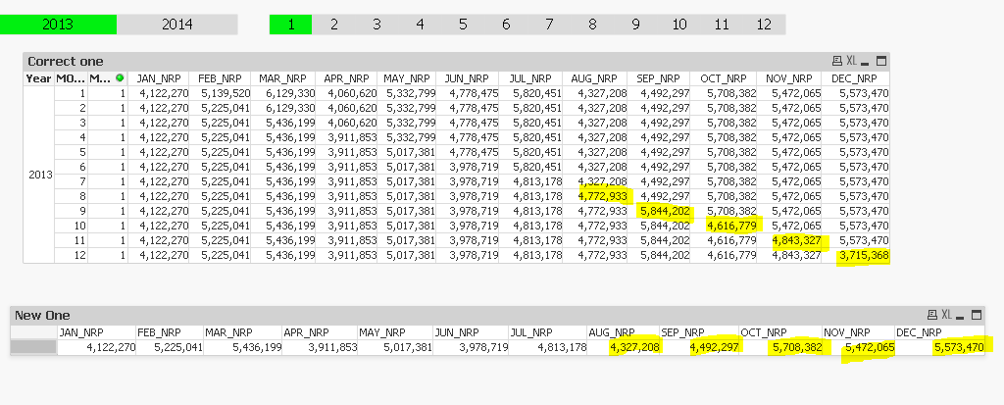The width and height of the screenshot is (1004, 405).
Task: Minimize the New One table object
Action: [961, 316]
